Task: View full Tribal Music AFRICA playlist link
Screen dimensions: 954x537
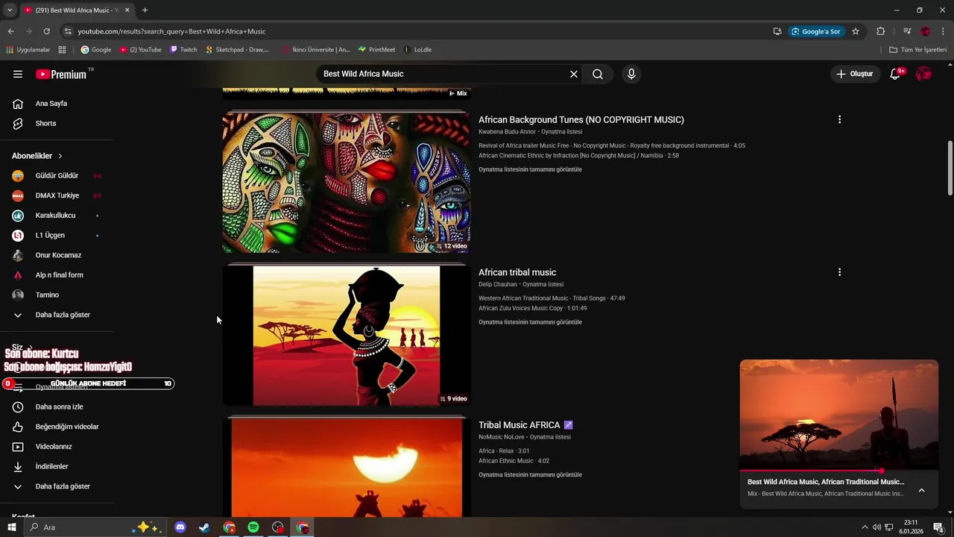Action: [x=530, y=475]
